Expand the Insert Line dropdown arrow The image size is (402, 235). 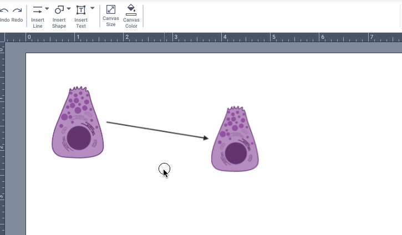tap(47, 9)
